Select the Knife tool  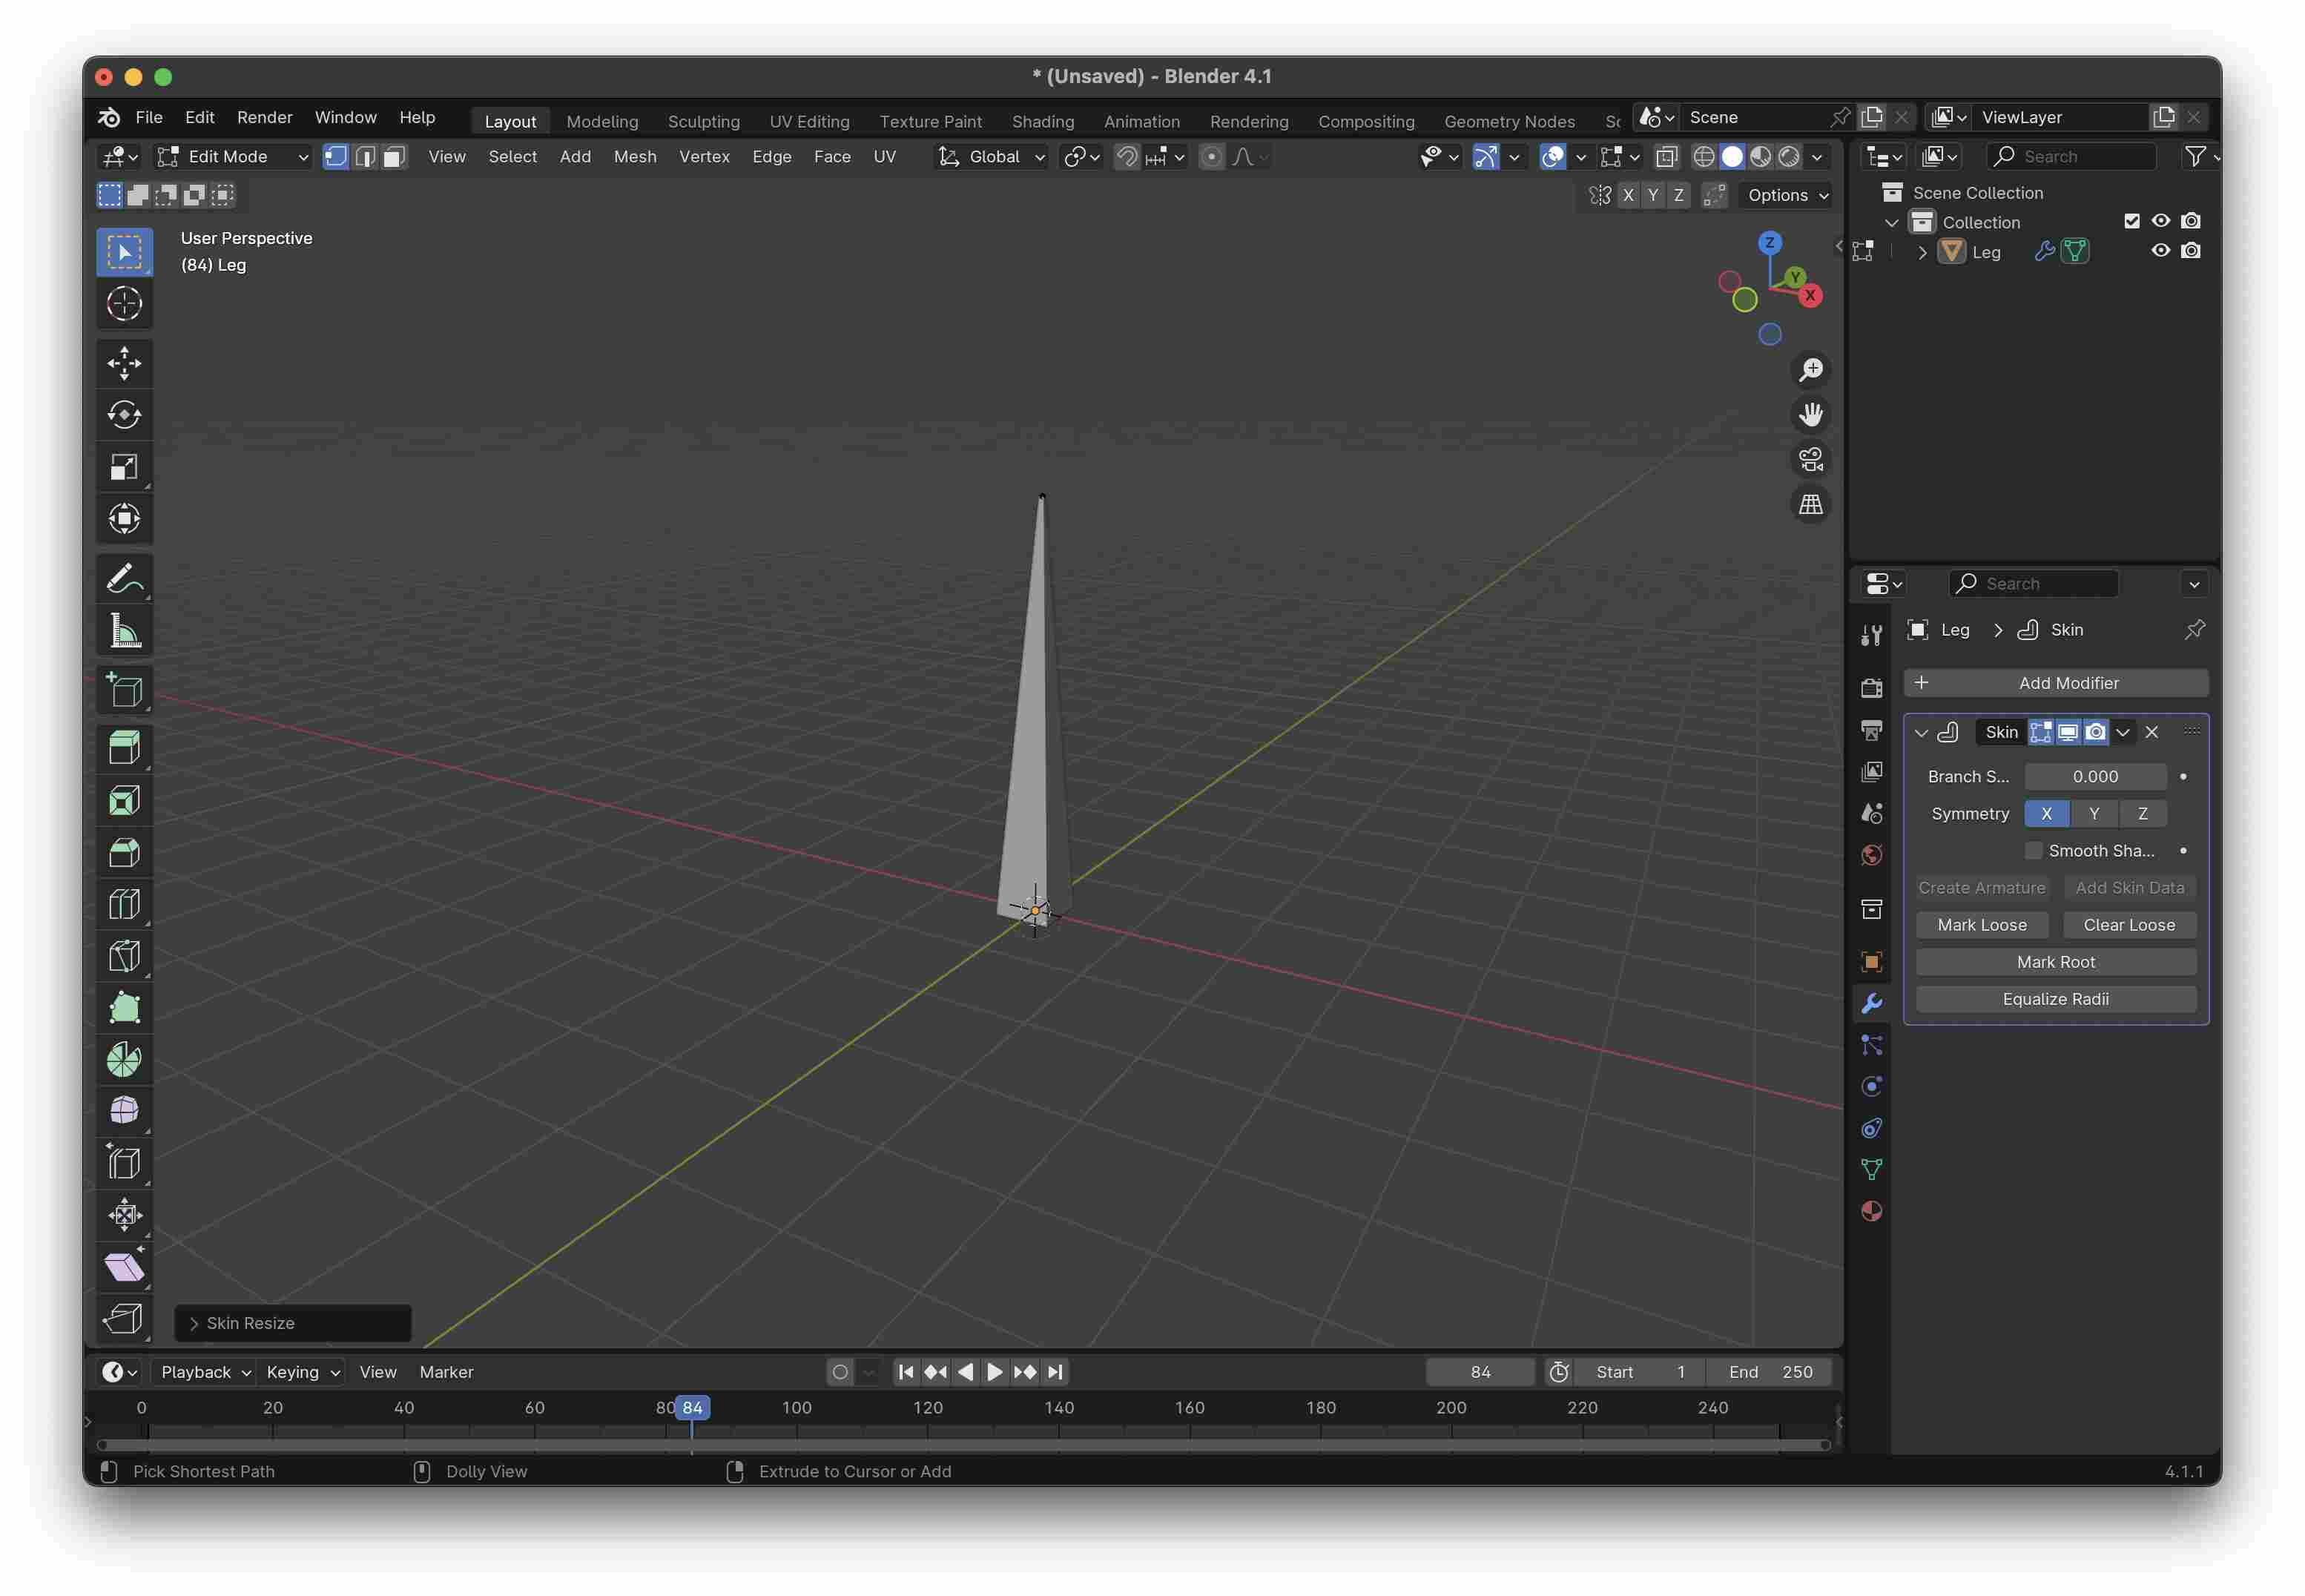click(x=124, y=957)
